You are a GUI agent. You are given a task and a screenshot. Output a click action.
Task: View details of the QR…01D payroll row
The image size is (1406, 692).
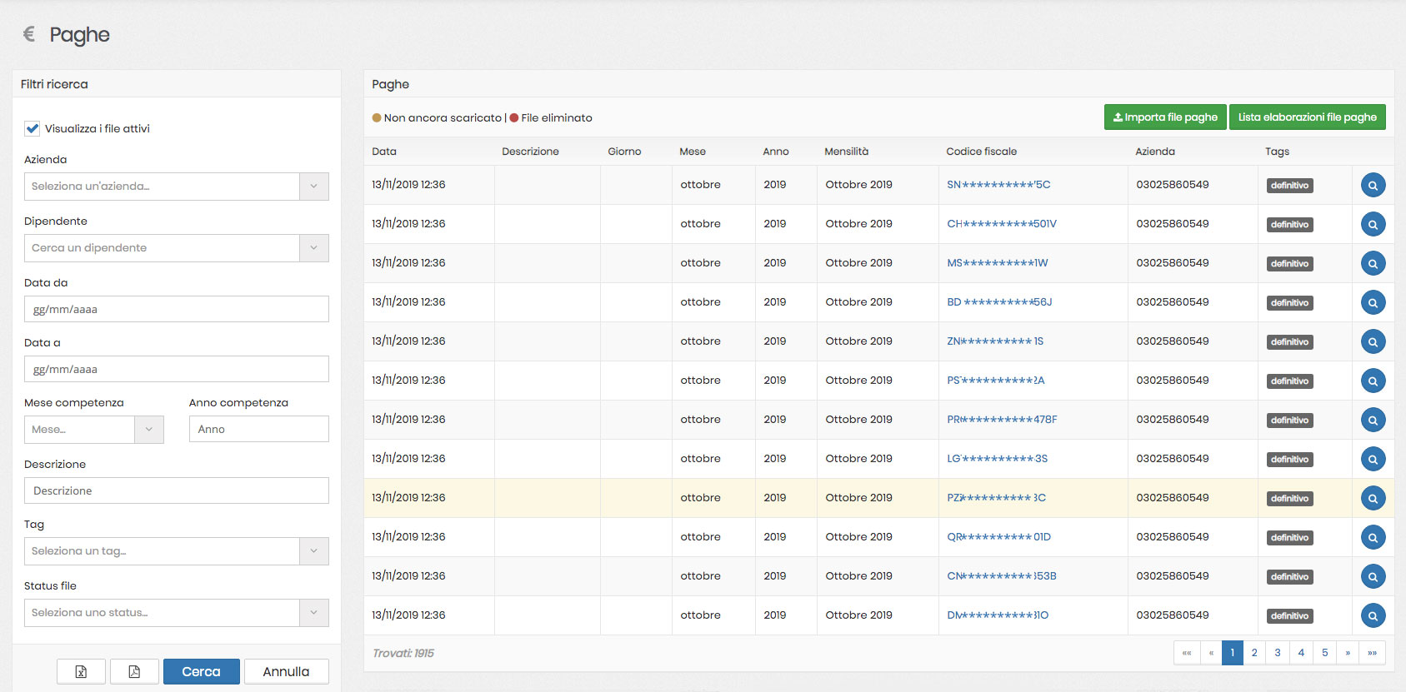click(x=1373, y=537)
